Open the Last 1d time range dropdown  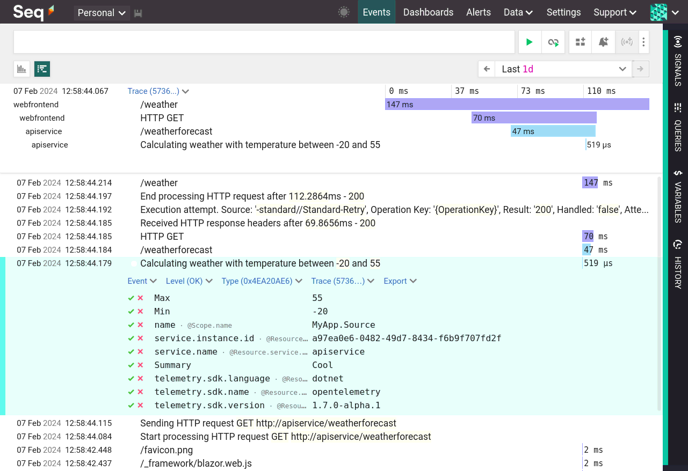pyautogui.click(x=563, y=69)
